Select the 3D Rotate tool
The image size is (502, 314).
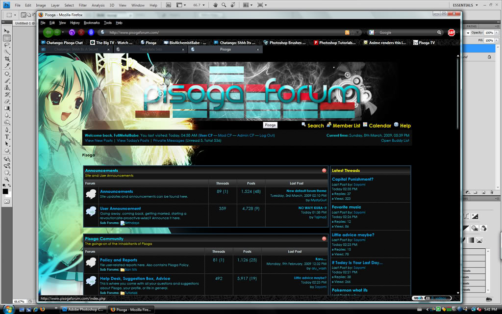pyautogui.click(x=7, y=158)
